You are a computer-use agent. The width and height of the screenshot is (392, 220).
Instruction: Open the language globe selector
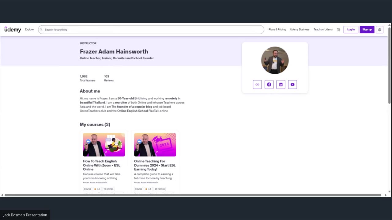click(x=379, y=30)
